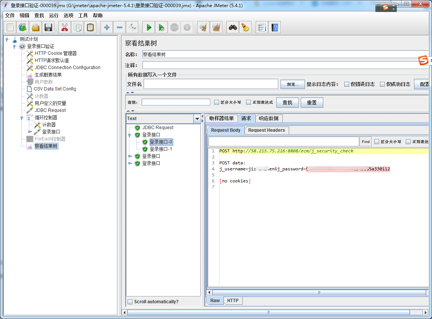Viewport: 432px width, 319px height.
Task: Open the 工具 menu
Action: pyautogui.click(x=83, y=15)
